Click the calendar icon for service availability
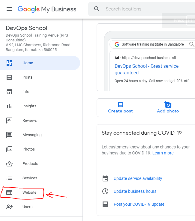The height and width of the screenshot is (221, 195). [105, 178]
